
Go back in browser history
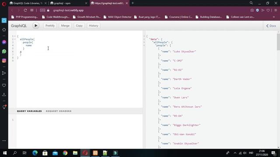coord(12,10)
